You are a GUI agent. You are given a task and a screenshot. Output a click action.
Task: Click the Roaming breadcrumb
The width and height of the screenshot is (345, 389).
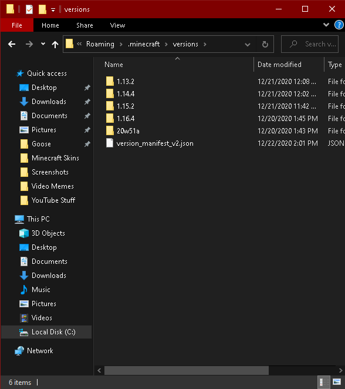pos(100,44)
